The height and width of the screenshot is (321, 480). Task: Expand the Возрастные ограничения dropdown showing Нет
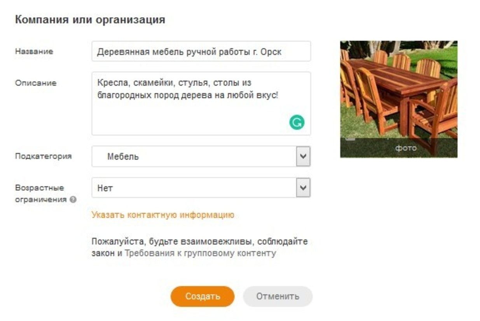[201, 188]
